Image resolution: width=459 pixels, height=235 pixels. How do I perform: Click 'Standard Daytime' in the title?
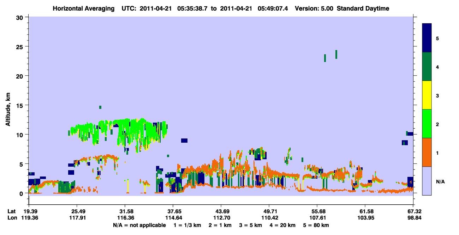[x=363, y=8]
